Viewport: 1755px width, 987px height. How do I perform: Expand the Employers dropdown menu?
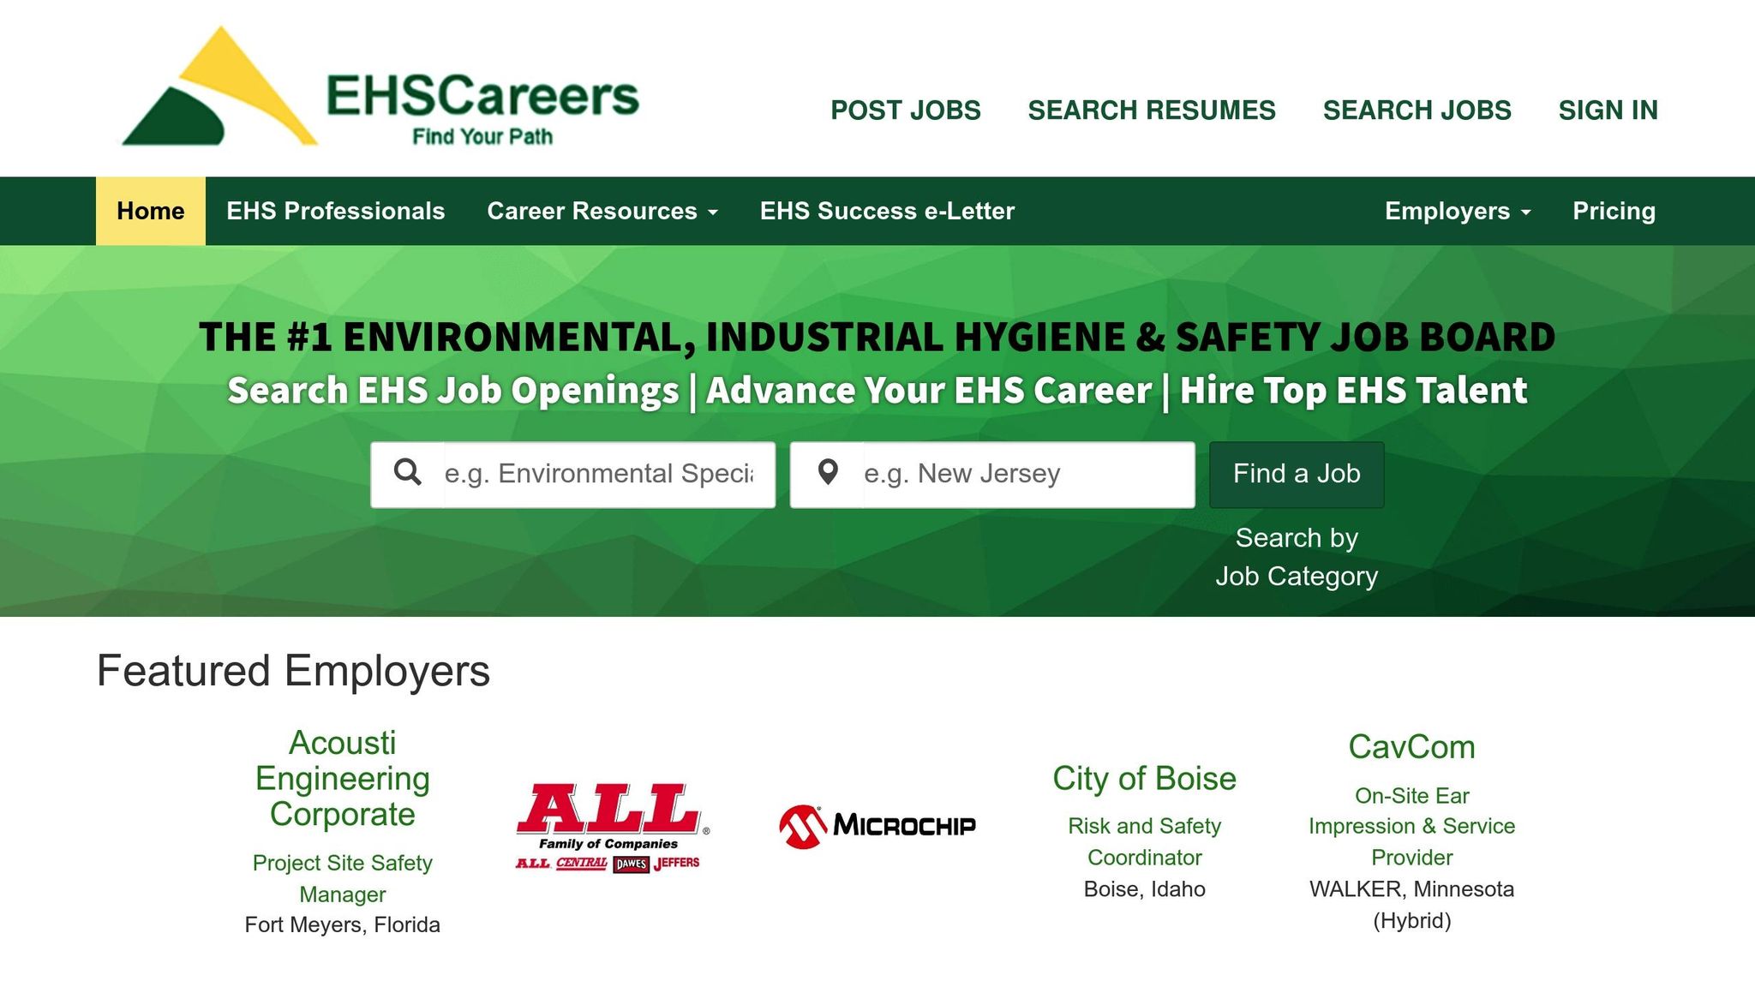click(x=1457, y=211)
